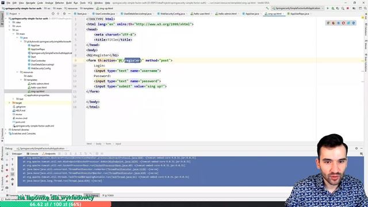
Task: Click highlighted 'register' text in form action
Action: tap(132, 60)
